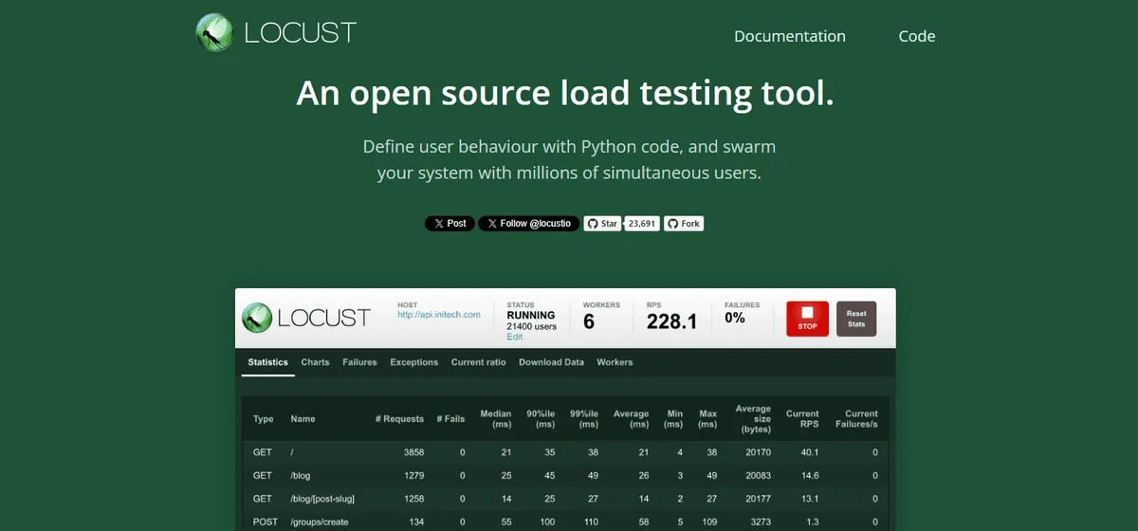The image size is (1138, 531).
Task: Open the Code nav link
Action: [916, 36]
